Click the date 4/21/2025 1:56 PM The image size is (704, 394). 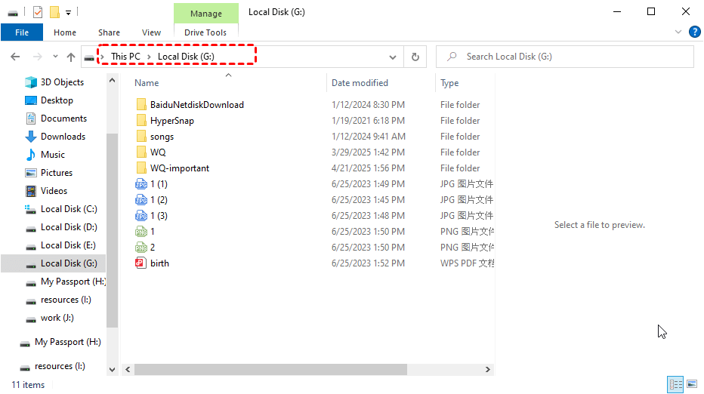[368, 168]
